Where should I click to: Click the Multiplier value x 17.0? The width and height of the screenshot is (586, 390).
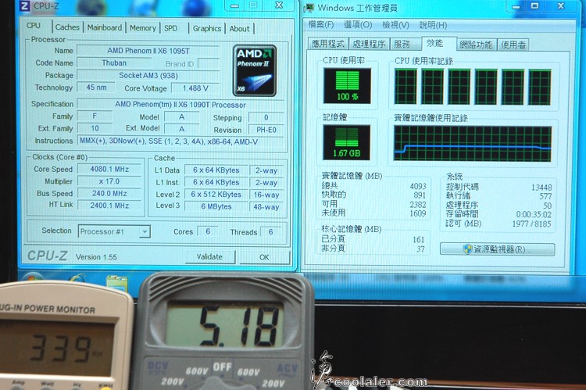click(x=109, y=181)
